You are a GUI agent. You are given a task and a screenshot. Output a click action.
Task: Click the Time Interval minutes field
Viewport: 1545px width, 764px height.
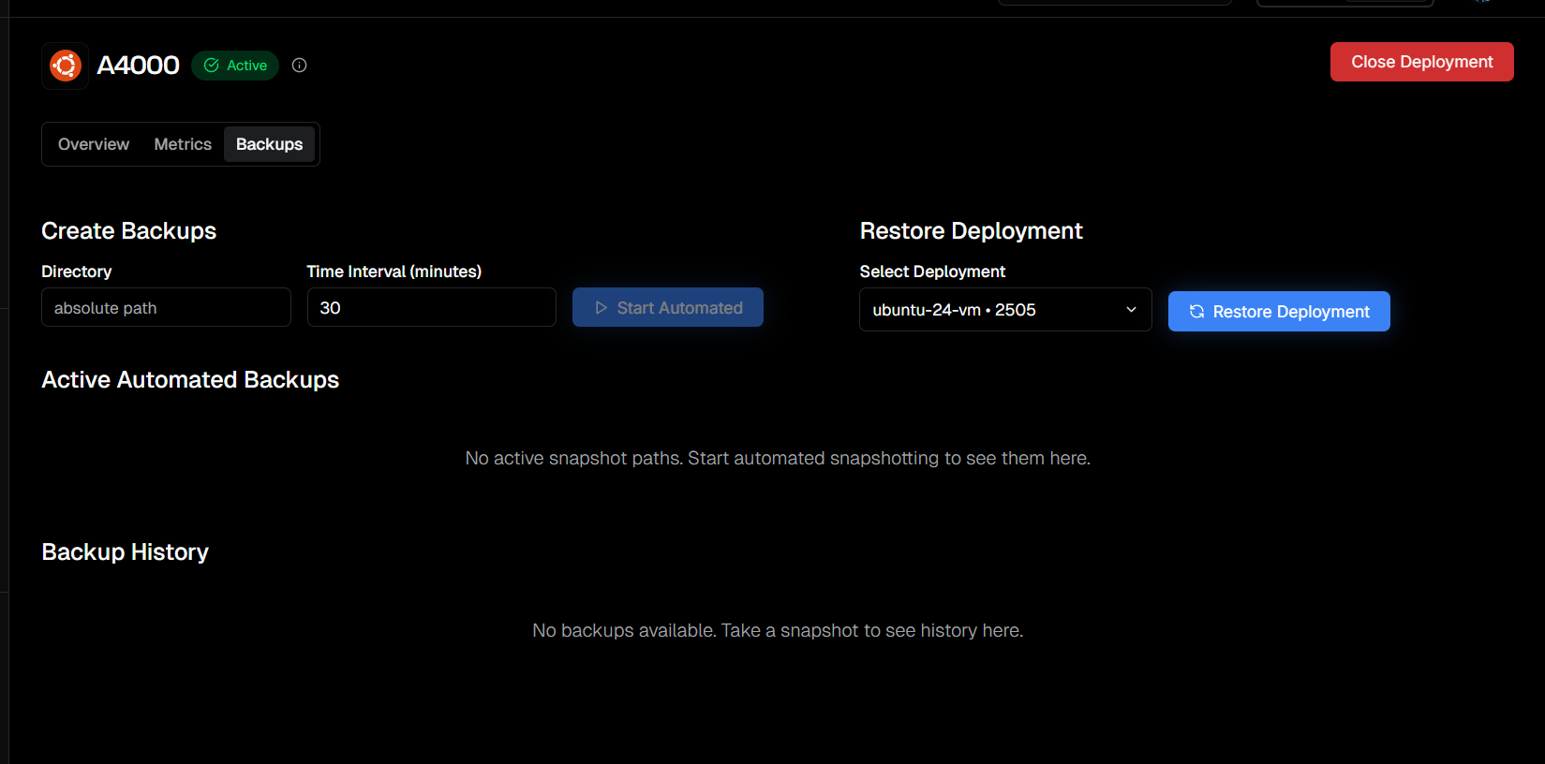pos(431,308)
